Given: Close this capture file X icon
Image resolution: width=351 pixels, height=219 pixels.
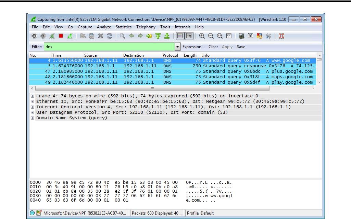Looking at the screenshot, I should [x=101, y=36].
